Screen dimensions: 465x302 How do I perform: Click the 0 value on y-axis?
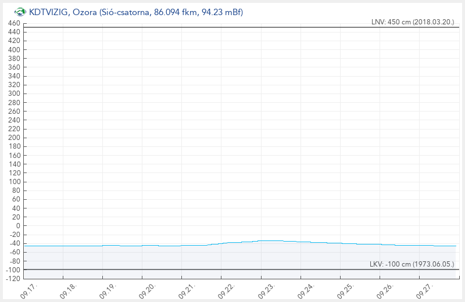pyautogui.click(x=18, y=225)
